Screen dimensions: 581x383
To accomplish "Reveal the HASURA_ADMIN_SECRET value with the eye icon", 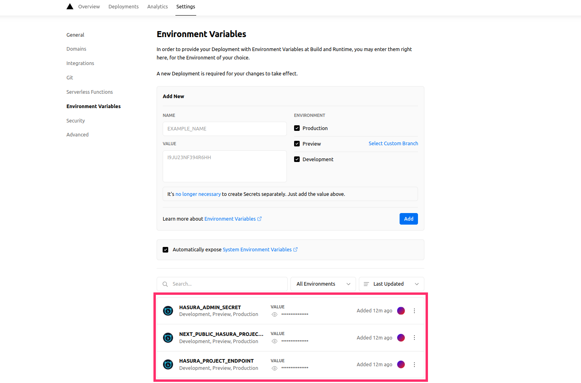I will click(x=275, y=314).
